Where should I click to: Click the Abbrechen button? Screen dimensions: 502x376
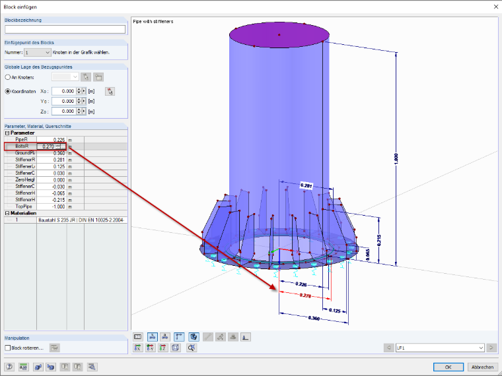[x=482, y=367]
